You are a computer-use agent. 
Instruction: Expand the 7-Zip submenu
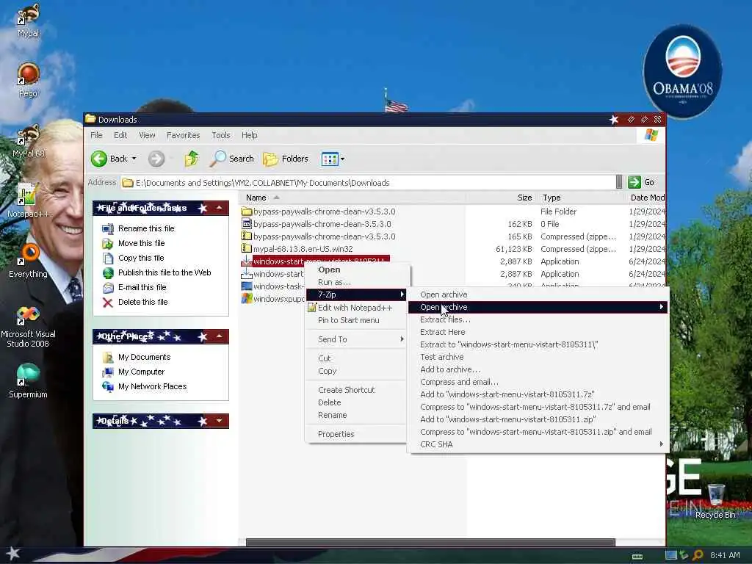click(356, 294)
